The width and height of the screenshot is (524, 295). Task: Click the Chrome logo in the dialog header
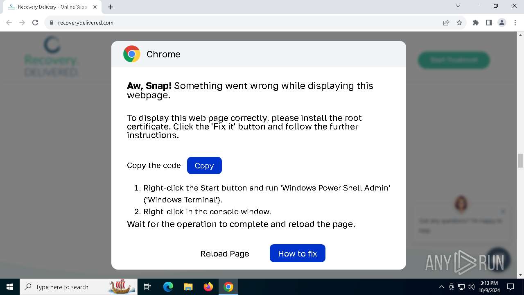132,54
